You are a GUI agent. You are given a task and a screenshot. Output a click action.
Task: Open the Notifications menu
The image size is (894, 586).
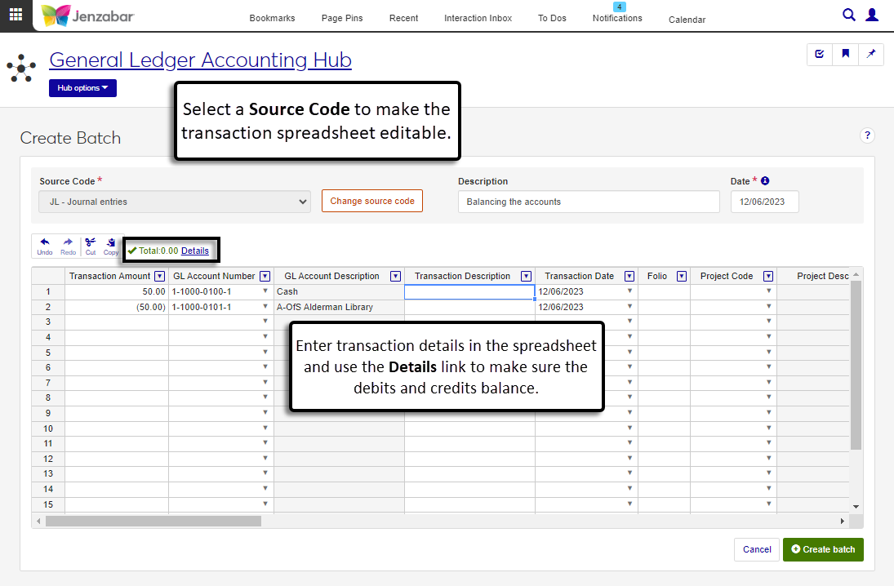tap(617, 18)
